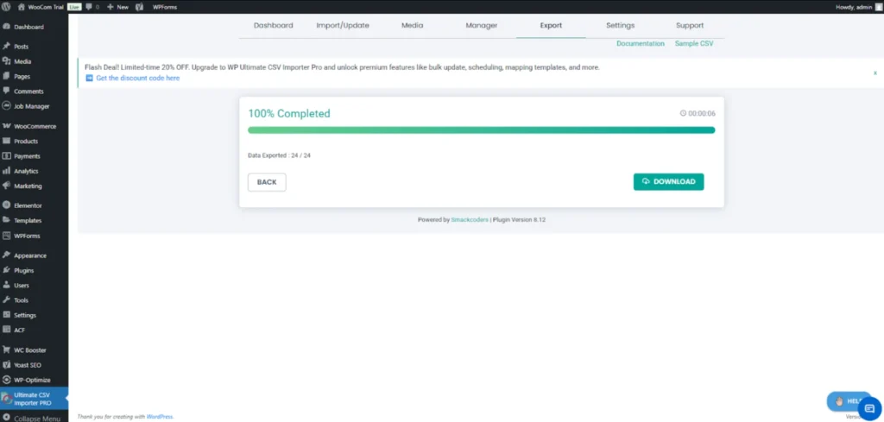Open WPForms in the top admin bar

point(165,7)
